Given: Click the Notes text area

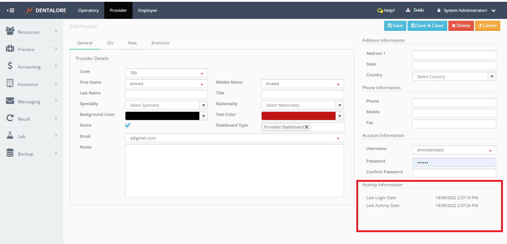Looking at the screenshot, I should (234, 170).
